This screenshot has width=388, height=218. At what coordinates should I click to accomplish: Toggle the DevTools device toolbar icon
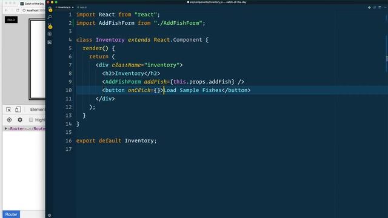[x=18, y=110]
